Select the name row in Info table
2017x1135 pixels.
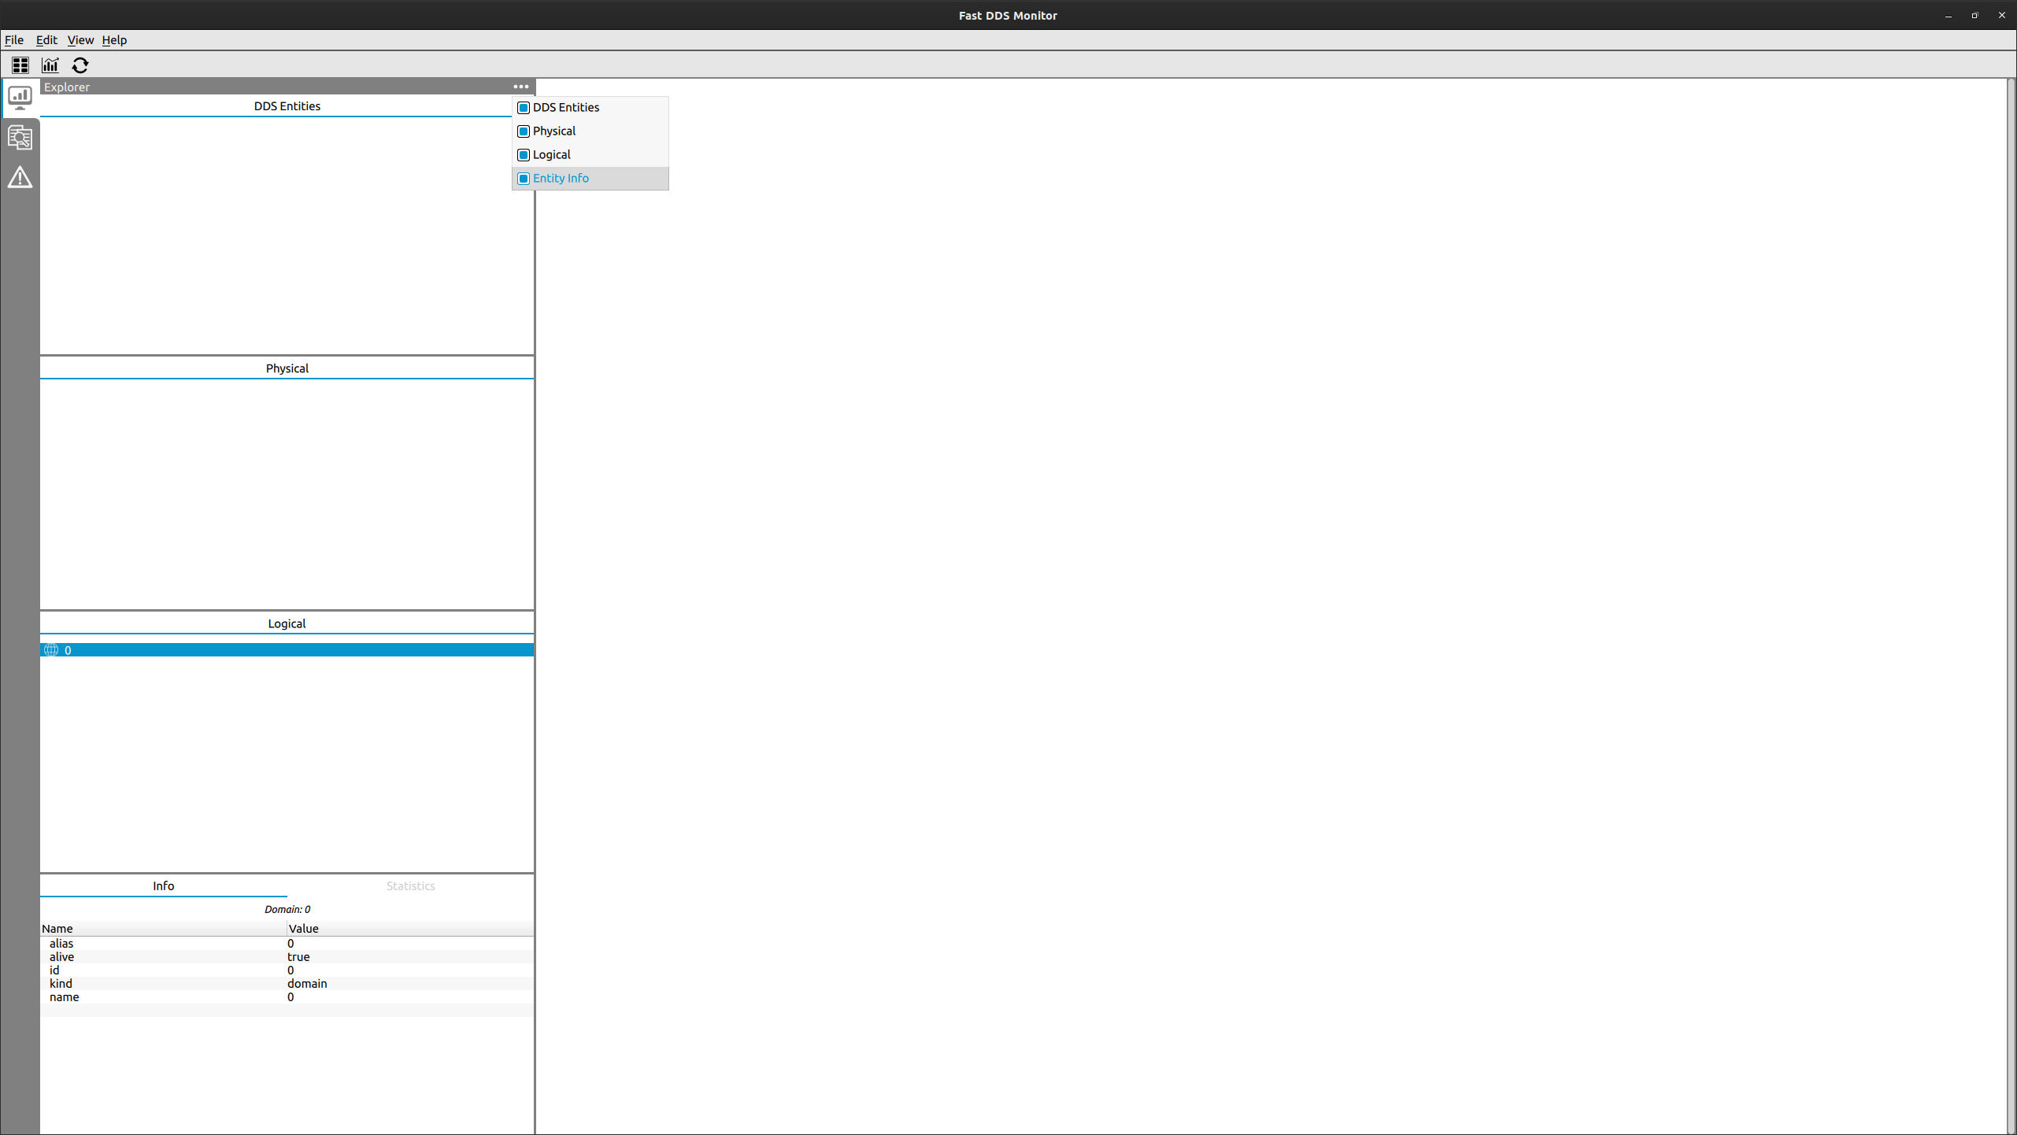coord(287,997)
